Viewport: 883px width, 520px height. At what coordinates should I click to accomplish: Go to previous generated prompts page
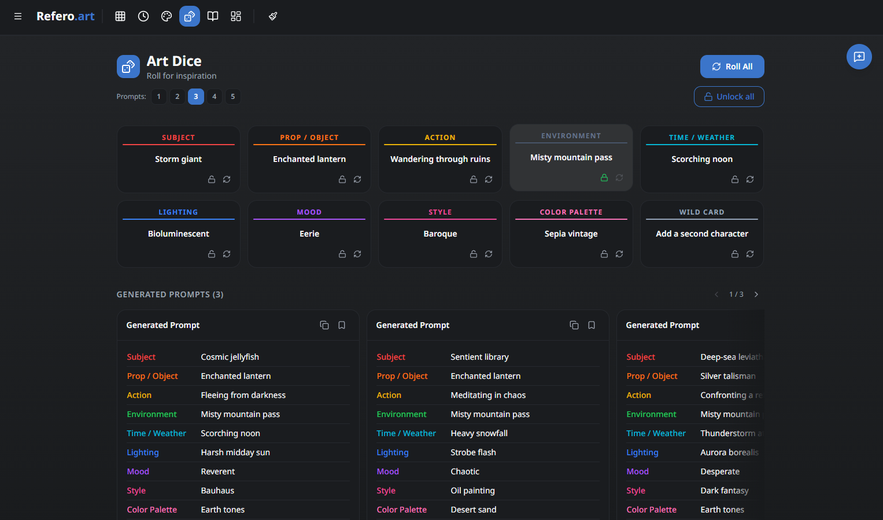click(x=716, y=294)
